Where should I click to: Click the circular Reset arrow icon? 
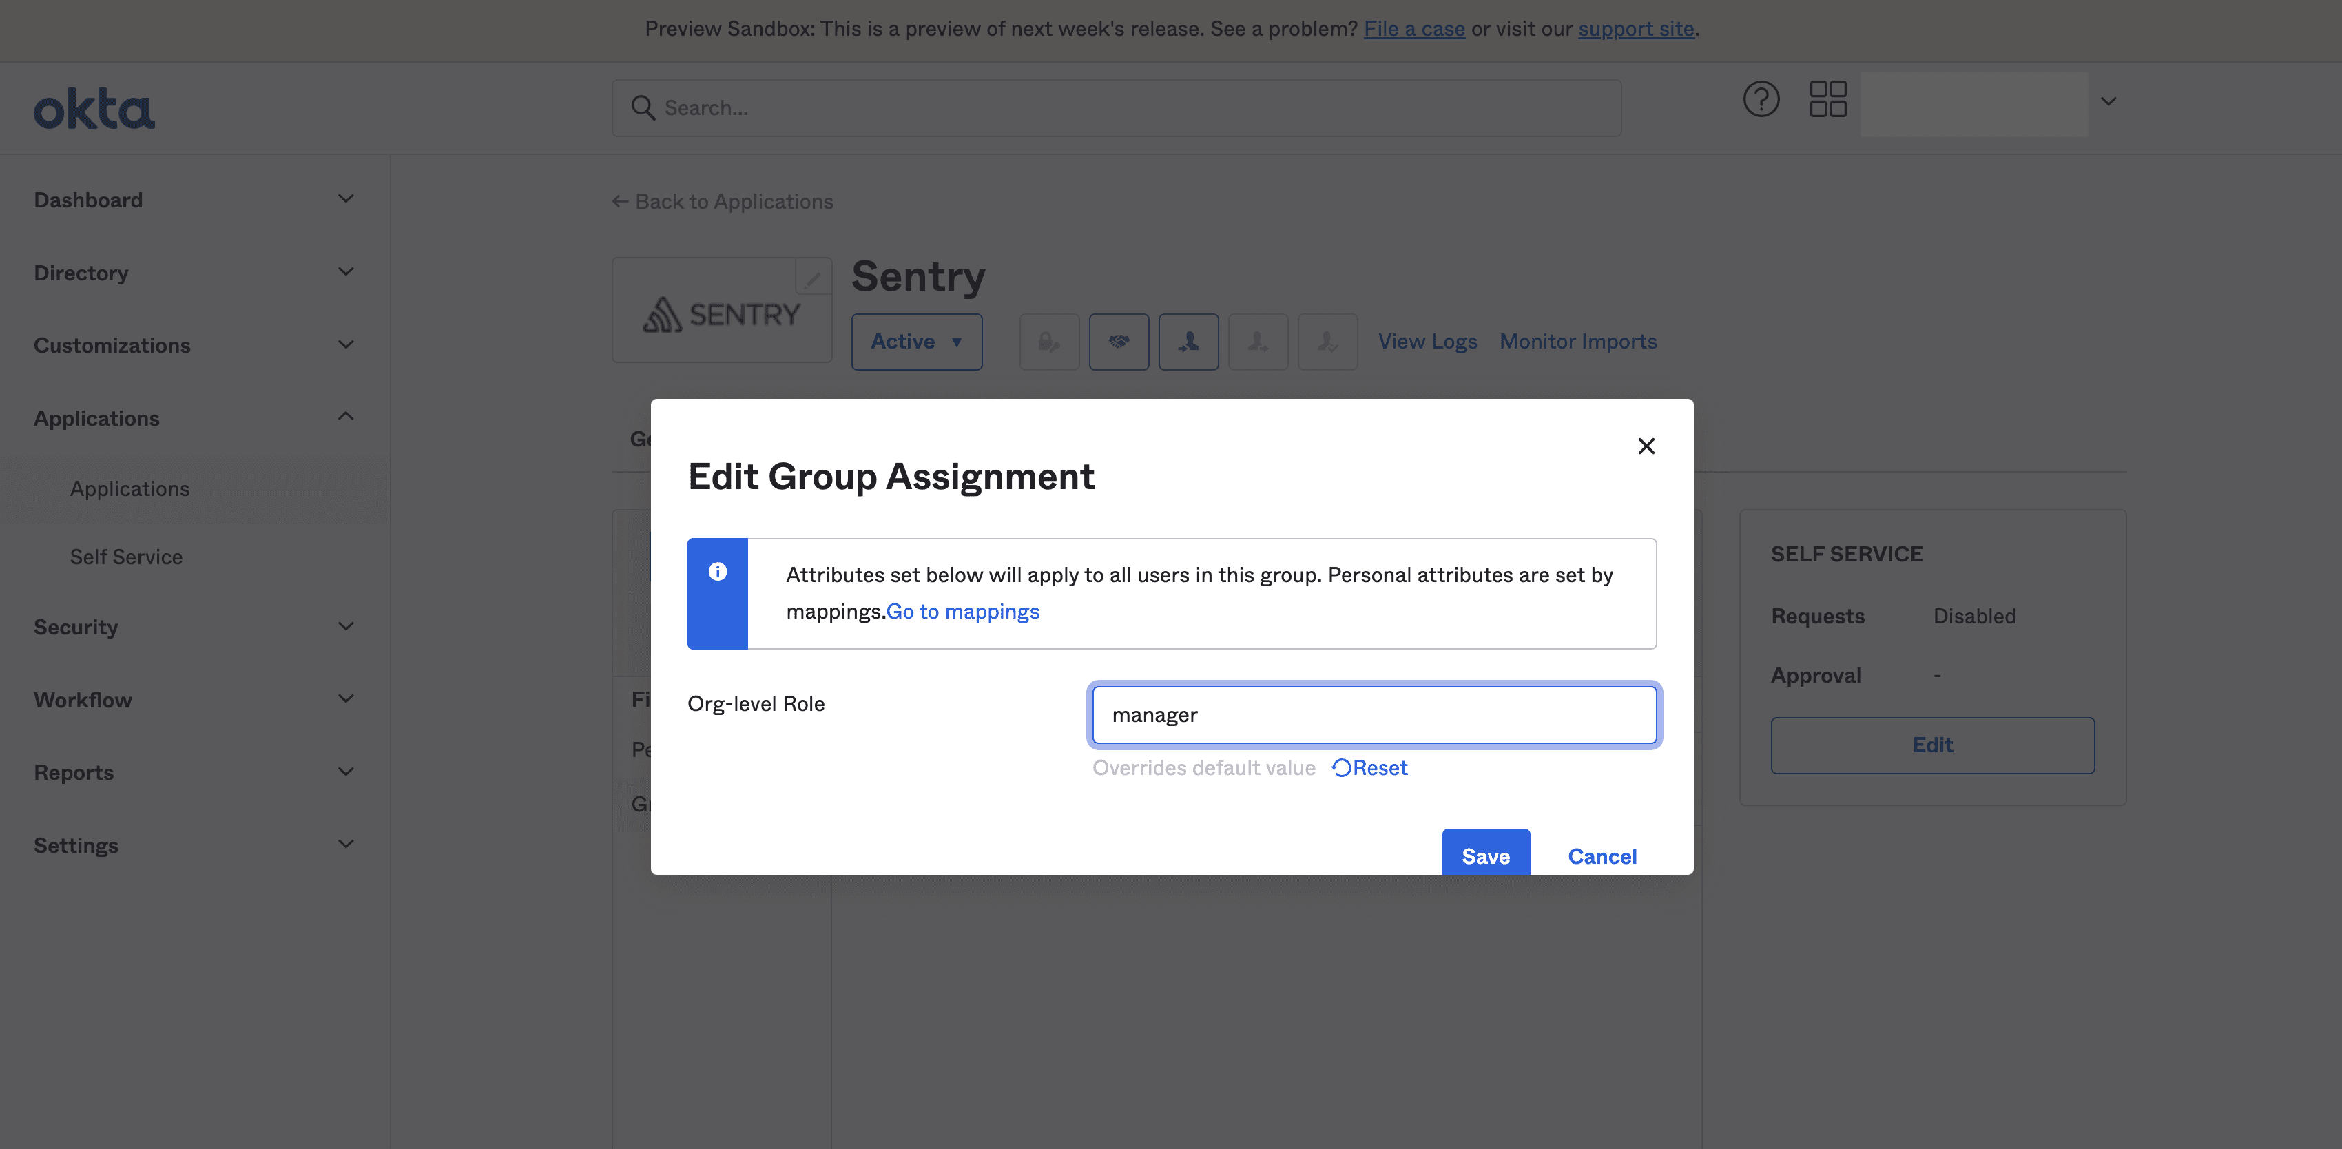coord(1341,768)
